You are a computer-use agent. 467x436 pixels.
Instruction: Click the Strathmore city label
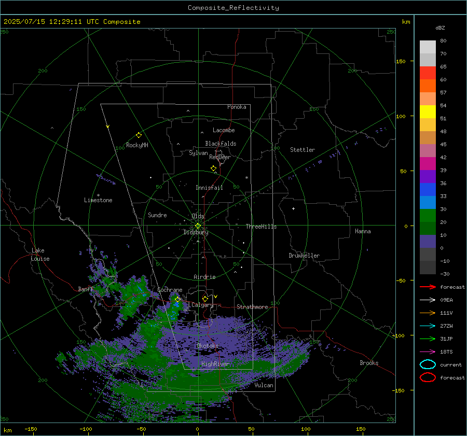[252, 307]
